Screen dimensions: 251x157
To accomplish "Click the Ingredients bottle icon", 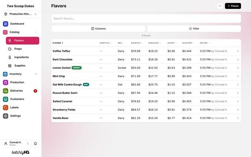I will 10,57.
